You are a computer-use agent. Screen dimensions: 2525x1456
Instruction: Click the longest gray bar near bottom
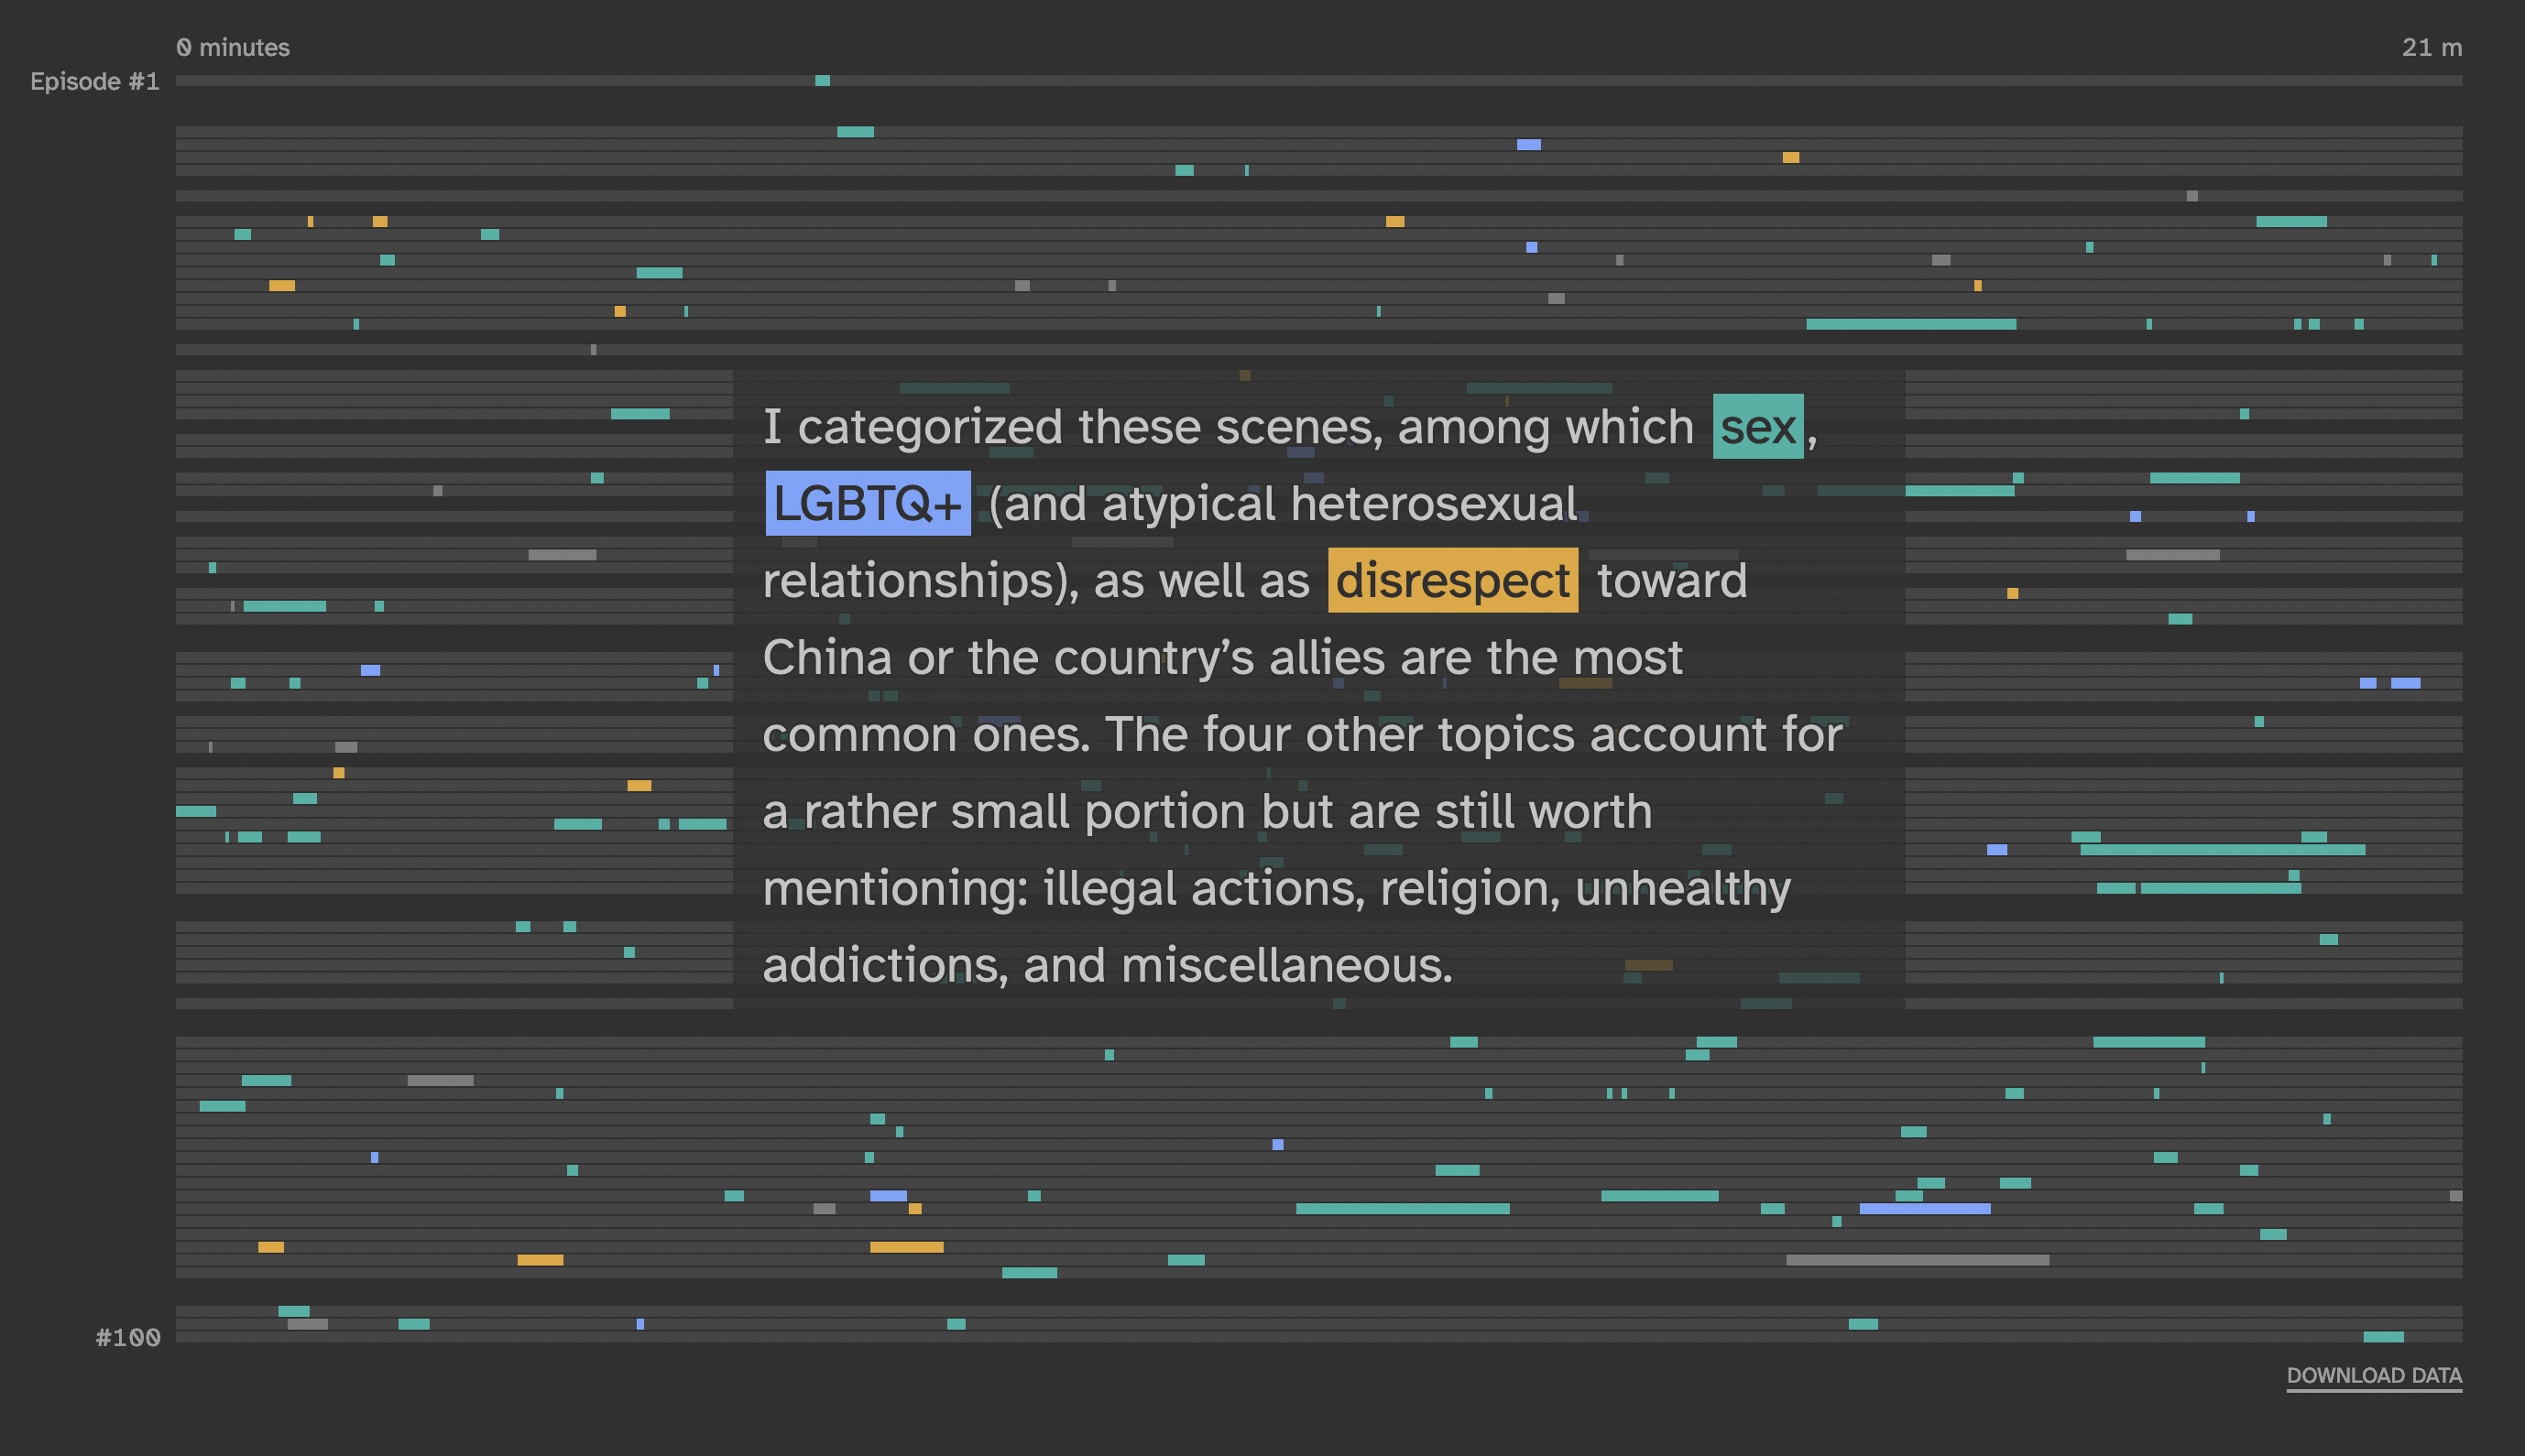tap(1917, 1260)
